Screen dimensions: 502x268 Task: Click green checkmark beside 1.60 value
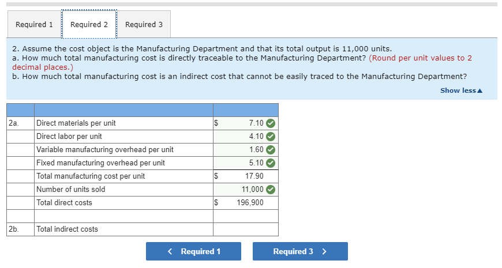[x=271, y=150]
